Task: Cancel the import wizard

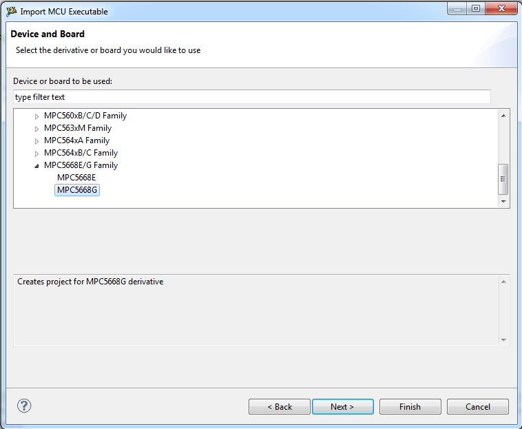Action: [x=477, y=407]
